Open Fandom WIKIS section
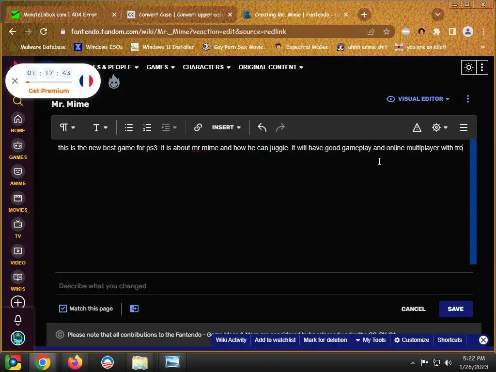The width and height of the screenshot is (496, 372). coord(18,281)
